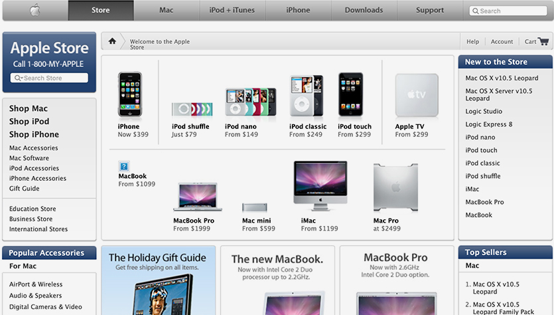Select the MacBook Pro laptop image

(198, 197)
